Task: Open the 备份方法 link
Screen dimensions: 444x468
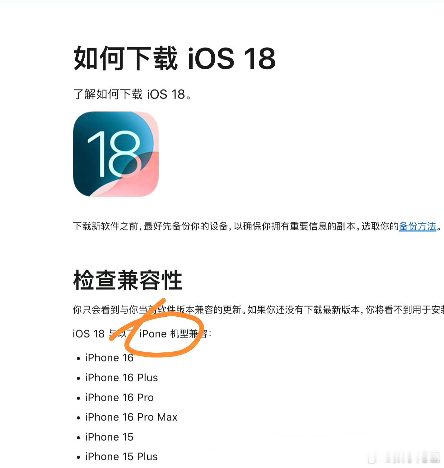Action: click(418, 226)
